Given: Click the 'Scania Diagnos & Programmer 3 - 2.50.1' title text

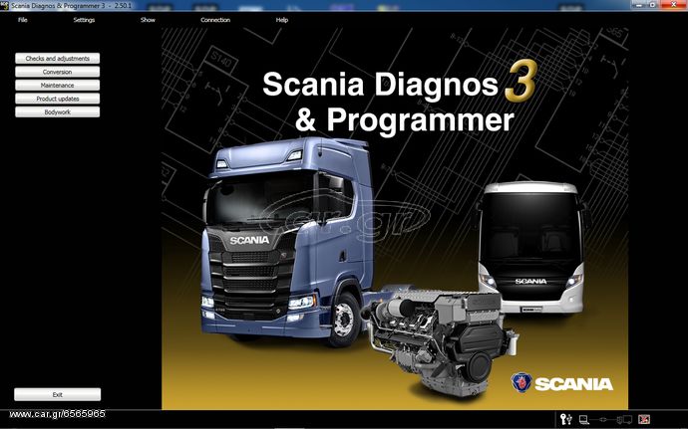Looking at the screenshot, I should [71, 6].
